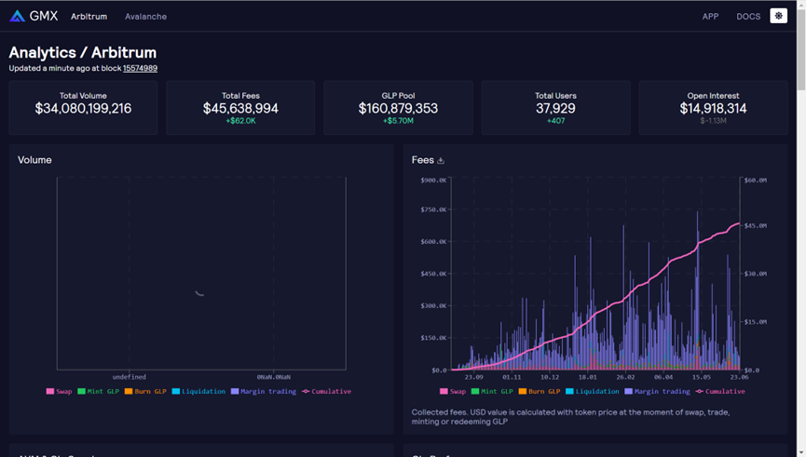Switch to the Avalanche tab

click(145, 17)
